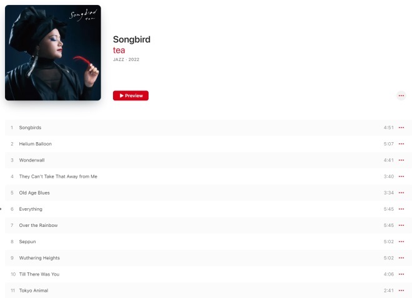Open more options for Wonderwall

click(401, 160)
